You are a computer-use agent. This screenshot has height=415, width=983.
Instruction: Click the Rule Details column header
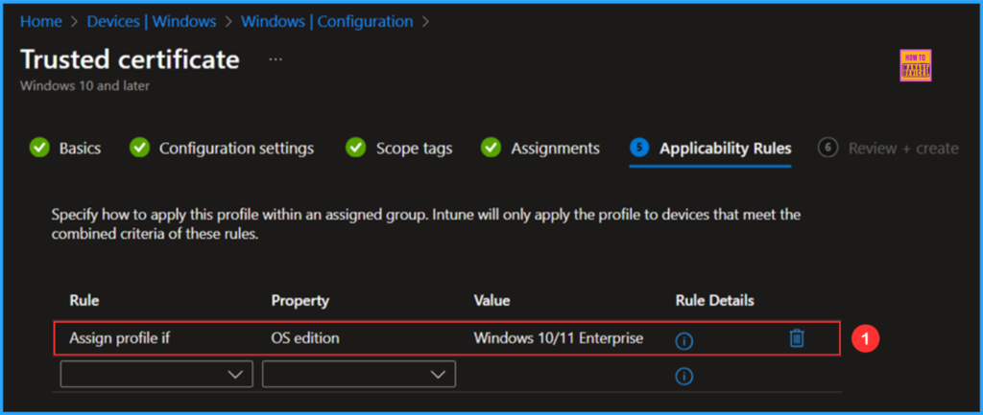click(714, 300)
